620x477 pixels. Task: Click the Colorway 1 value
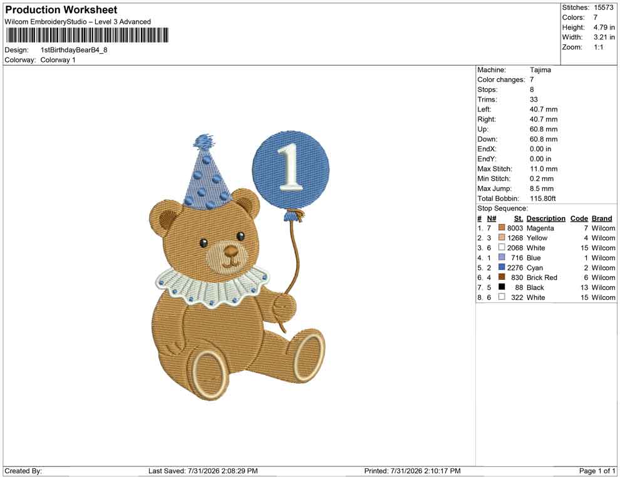pos(58,60)
